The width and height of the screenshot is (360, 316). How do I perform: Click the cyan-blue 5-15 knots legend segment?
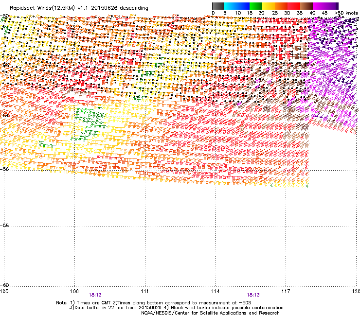[x=237, y=6]
